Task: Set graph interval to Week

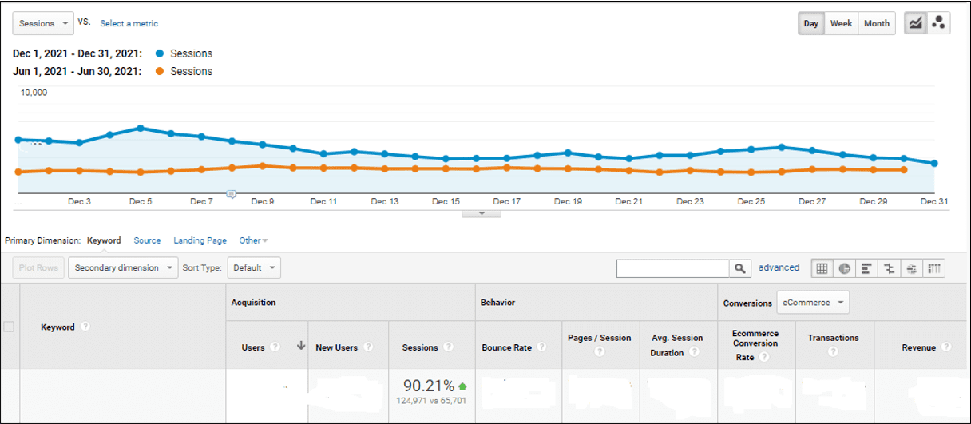Action: coord(842,23)
